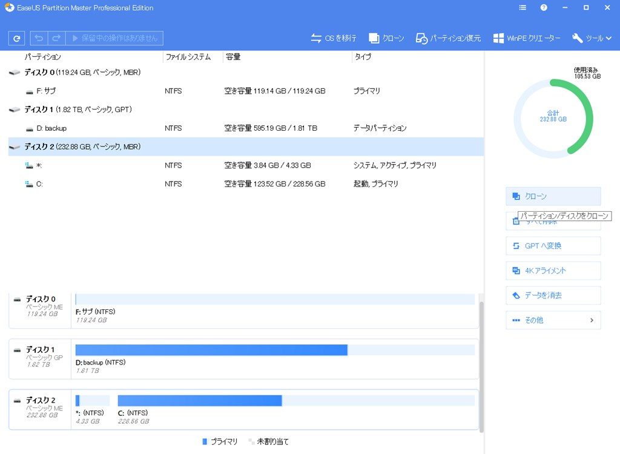Click the *: partition volume icon in list

click(29, 165)
